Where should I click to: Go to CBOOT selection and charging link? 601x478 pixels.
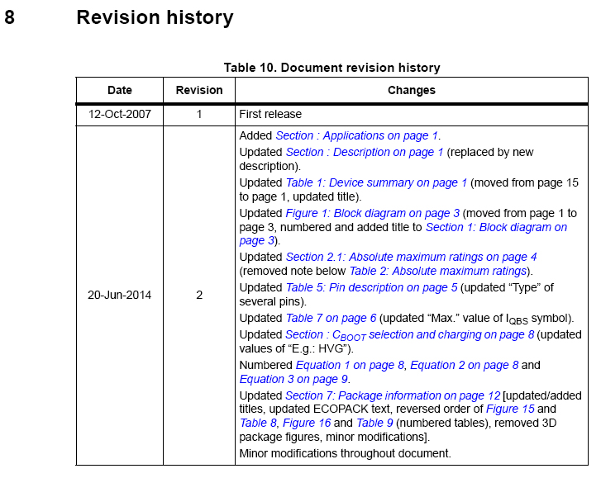pos(410,334)
